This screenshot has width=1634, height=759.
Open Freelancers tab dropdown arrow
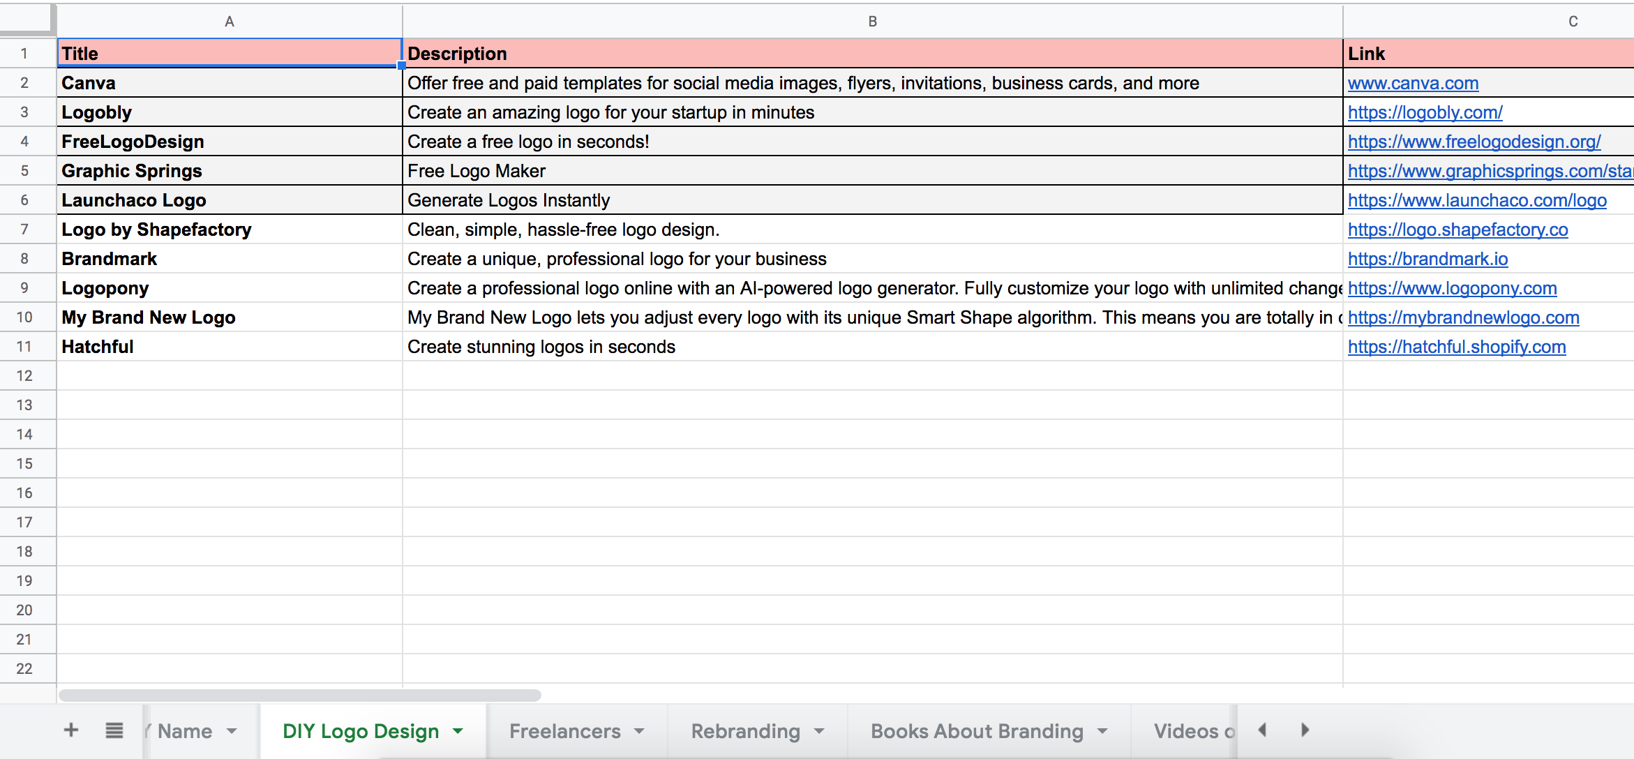(639, 731)
